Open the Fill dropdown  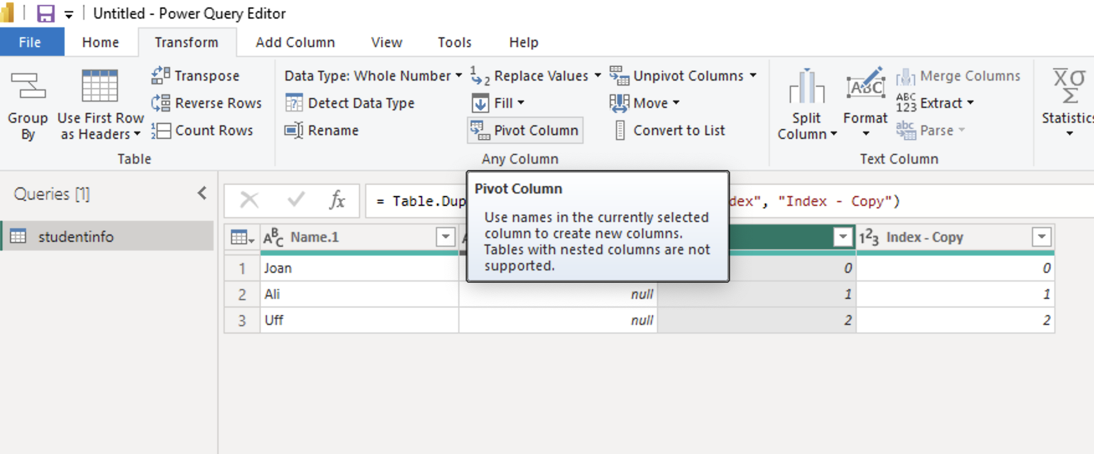coord(499,103)
